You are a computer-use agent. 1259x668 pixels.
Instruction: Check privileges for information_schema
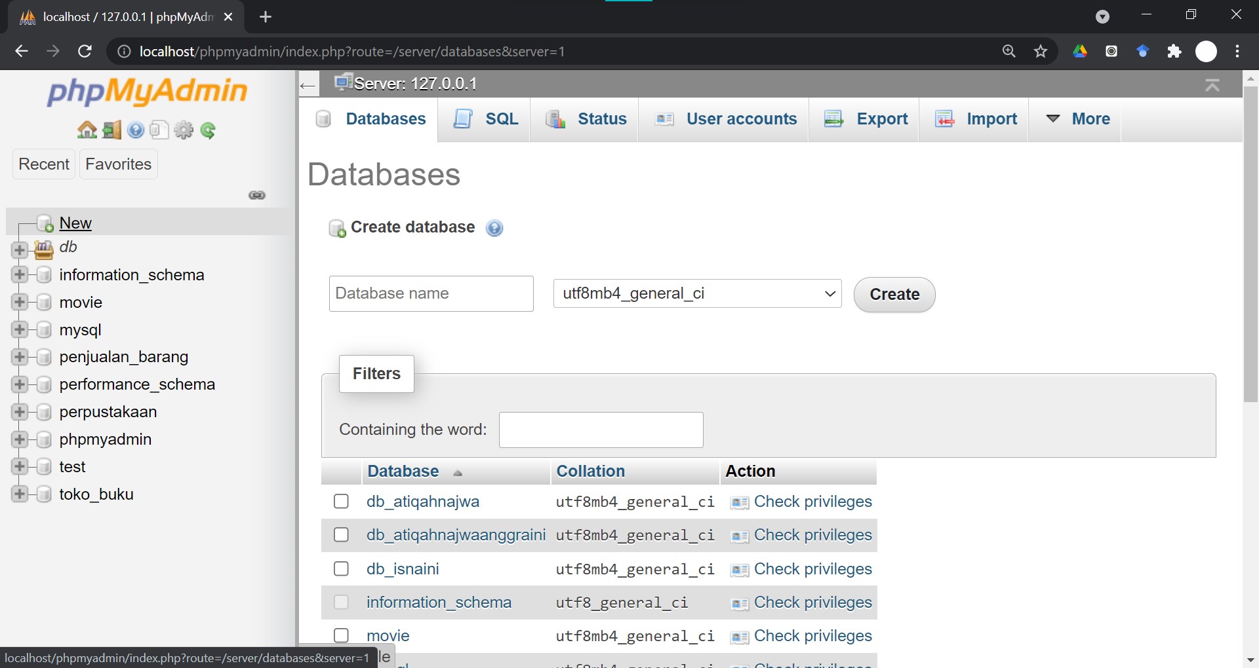coord(813,603)
